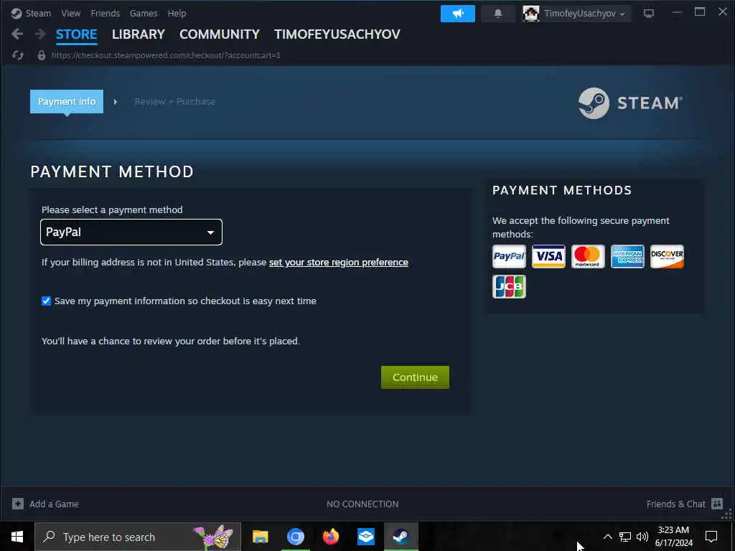Open the volume control tray icon

coord(642,537)
